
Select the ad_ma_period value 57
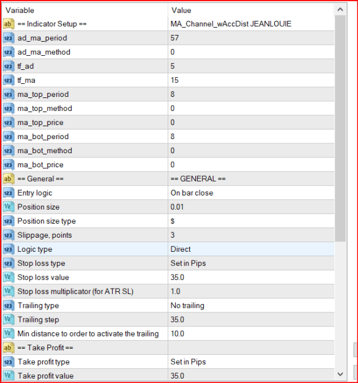(251, 38)
